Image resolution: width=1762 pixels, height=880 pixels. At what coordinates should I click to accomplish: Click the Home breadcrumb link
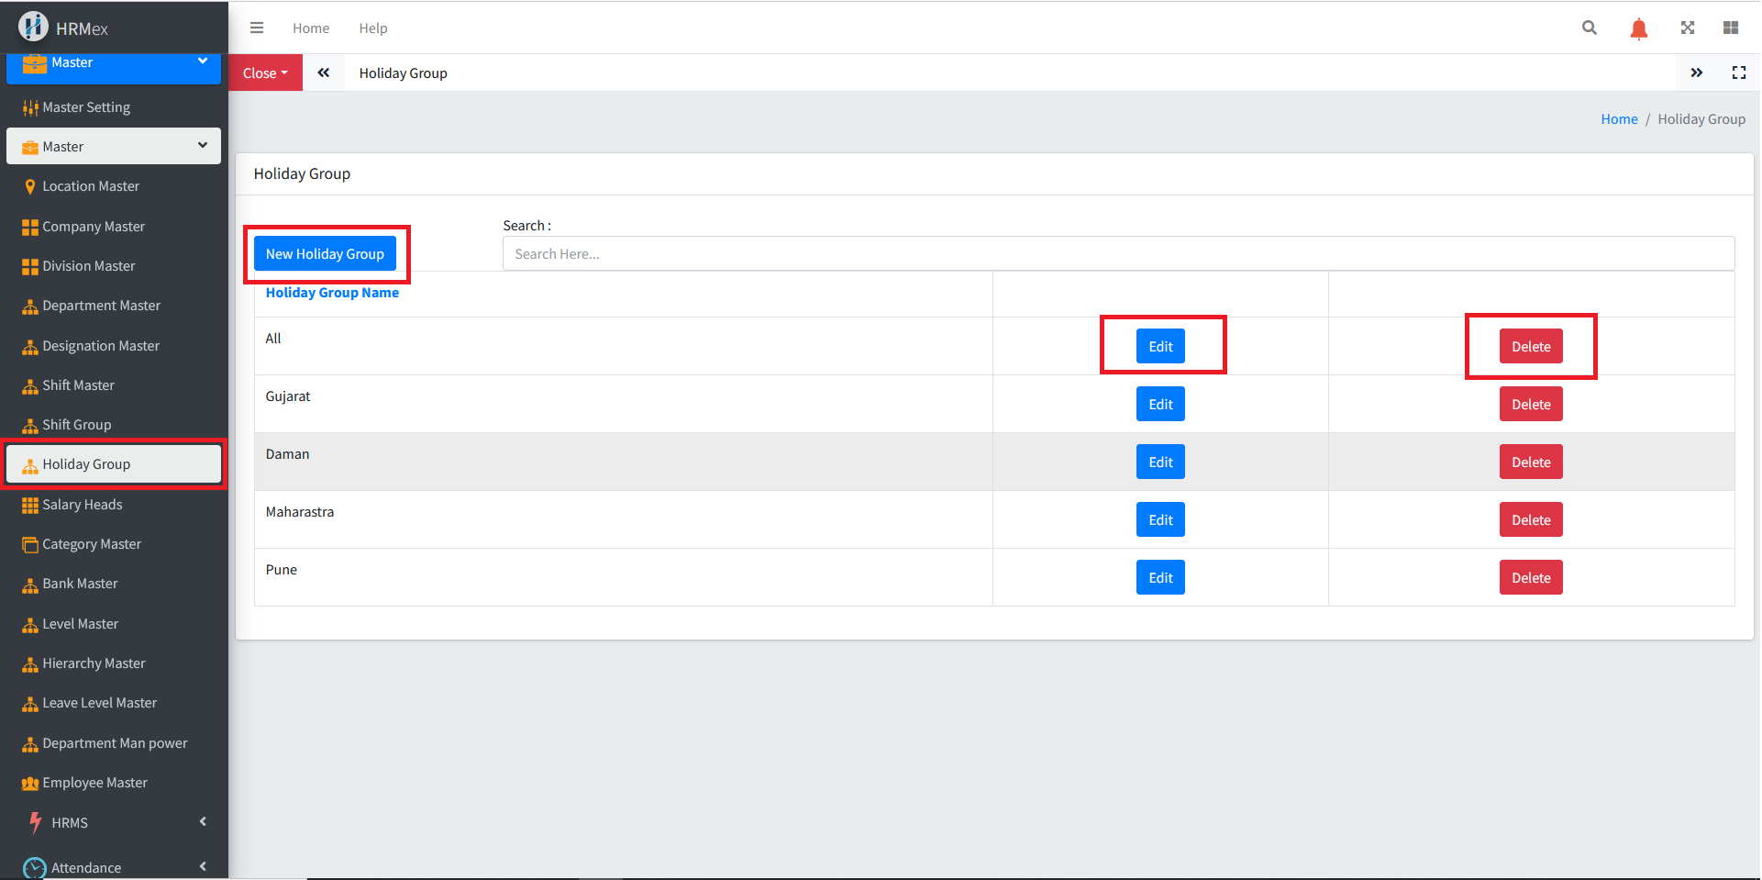1619,119
